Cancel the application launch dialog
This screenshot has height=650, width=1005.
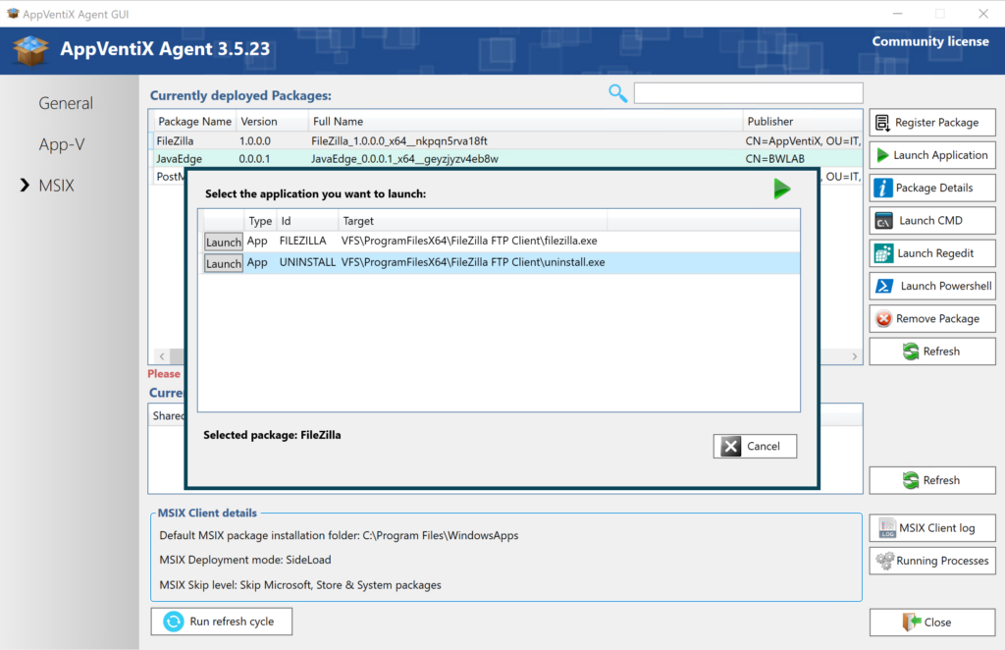755,446
